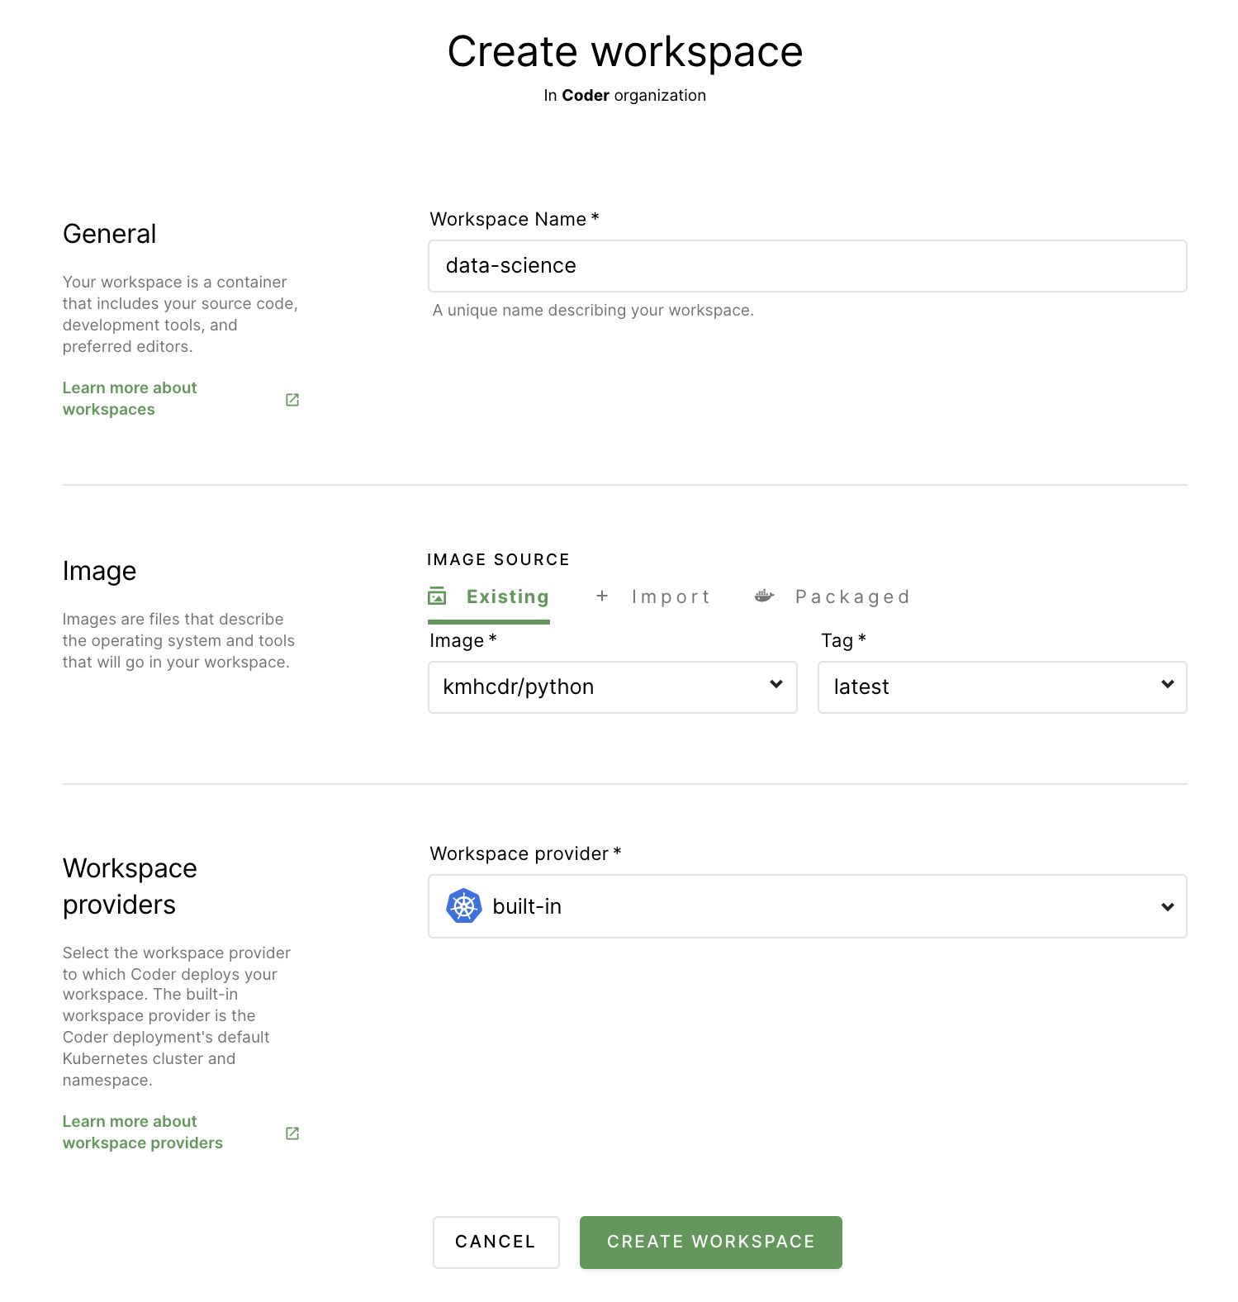The height and width of the screenshot is (1302, 1238).
Task: Open the Workspace provider dropdown
Action: point(808,906)
